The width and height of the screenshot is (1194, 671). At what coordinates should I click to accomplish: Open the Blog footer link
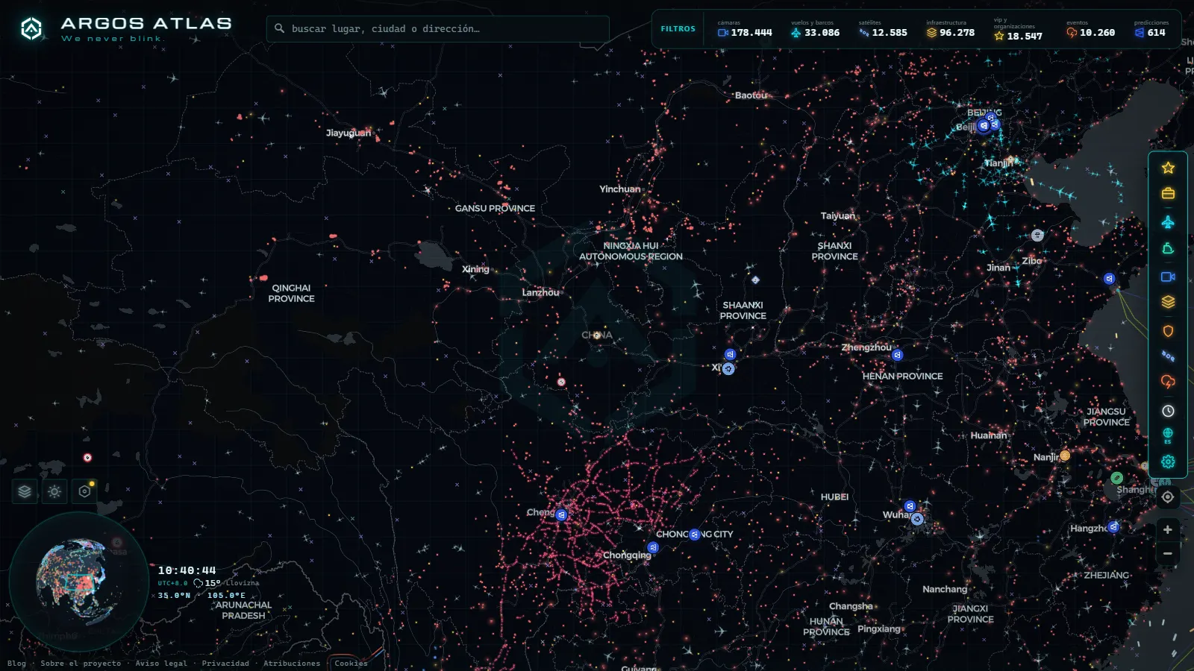click(16, 663)
